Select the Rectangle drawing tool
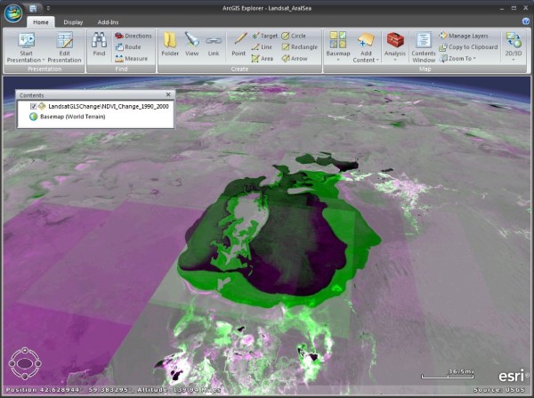Viewport: 534px width, 398px height. click(300, 47)
